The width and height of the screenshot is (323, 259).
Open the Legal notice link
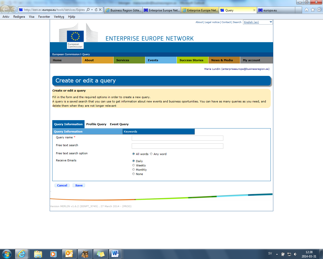click(x=212, y=22)
